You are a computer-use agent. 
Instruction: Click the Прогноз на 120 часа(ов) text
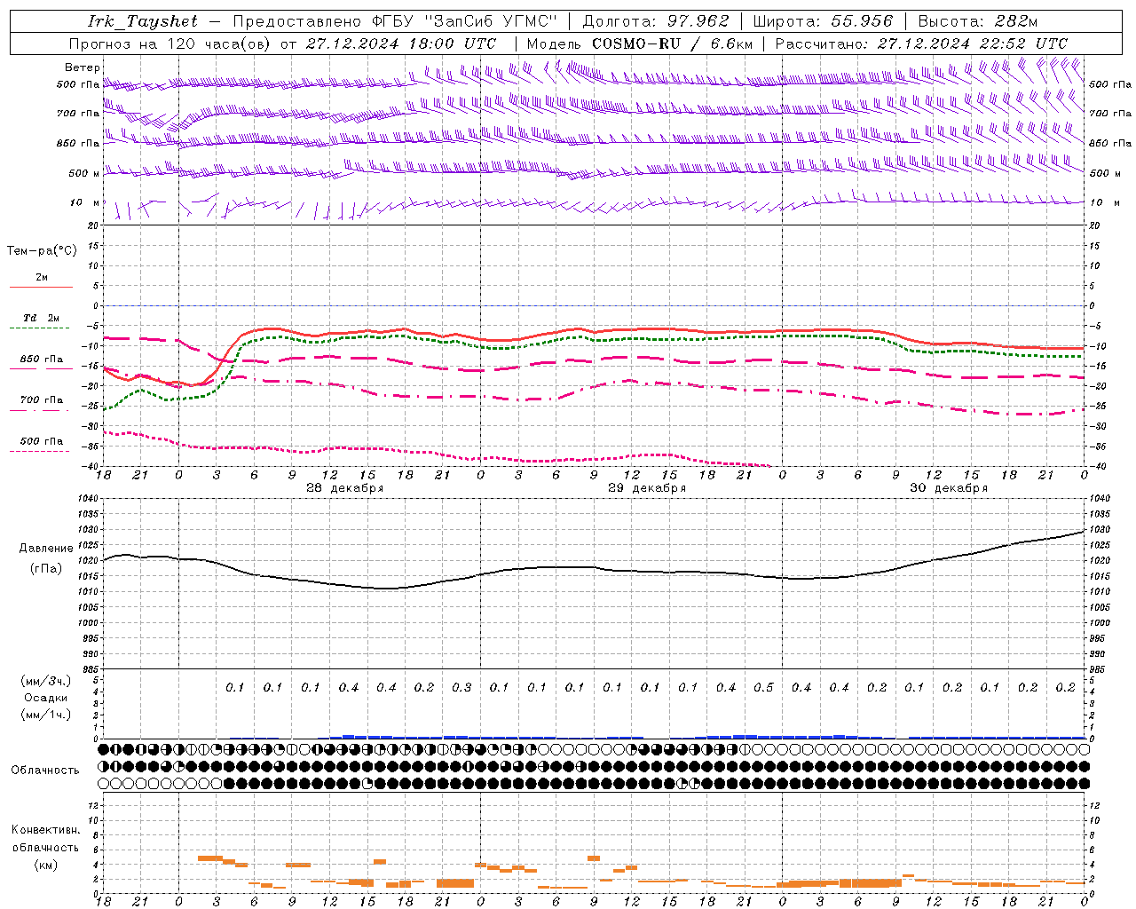tap(170, 43)
